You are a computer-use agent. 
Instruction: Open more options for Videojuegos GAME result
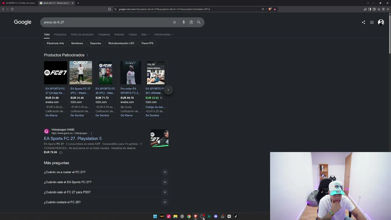click(91, 133)
